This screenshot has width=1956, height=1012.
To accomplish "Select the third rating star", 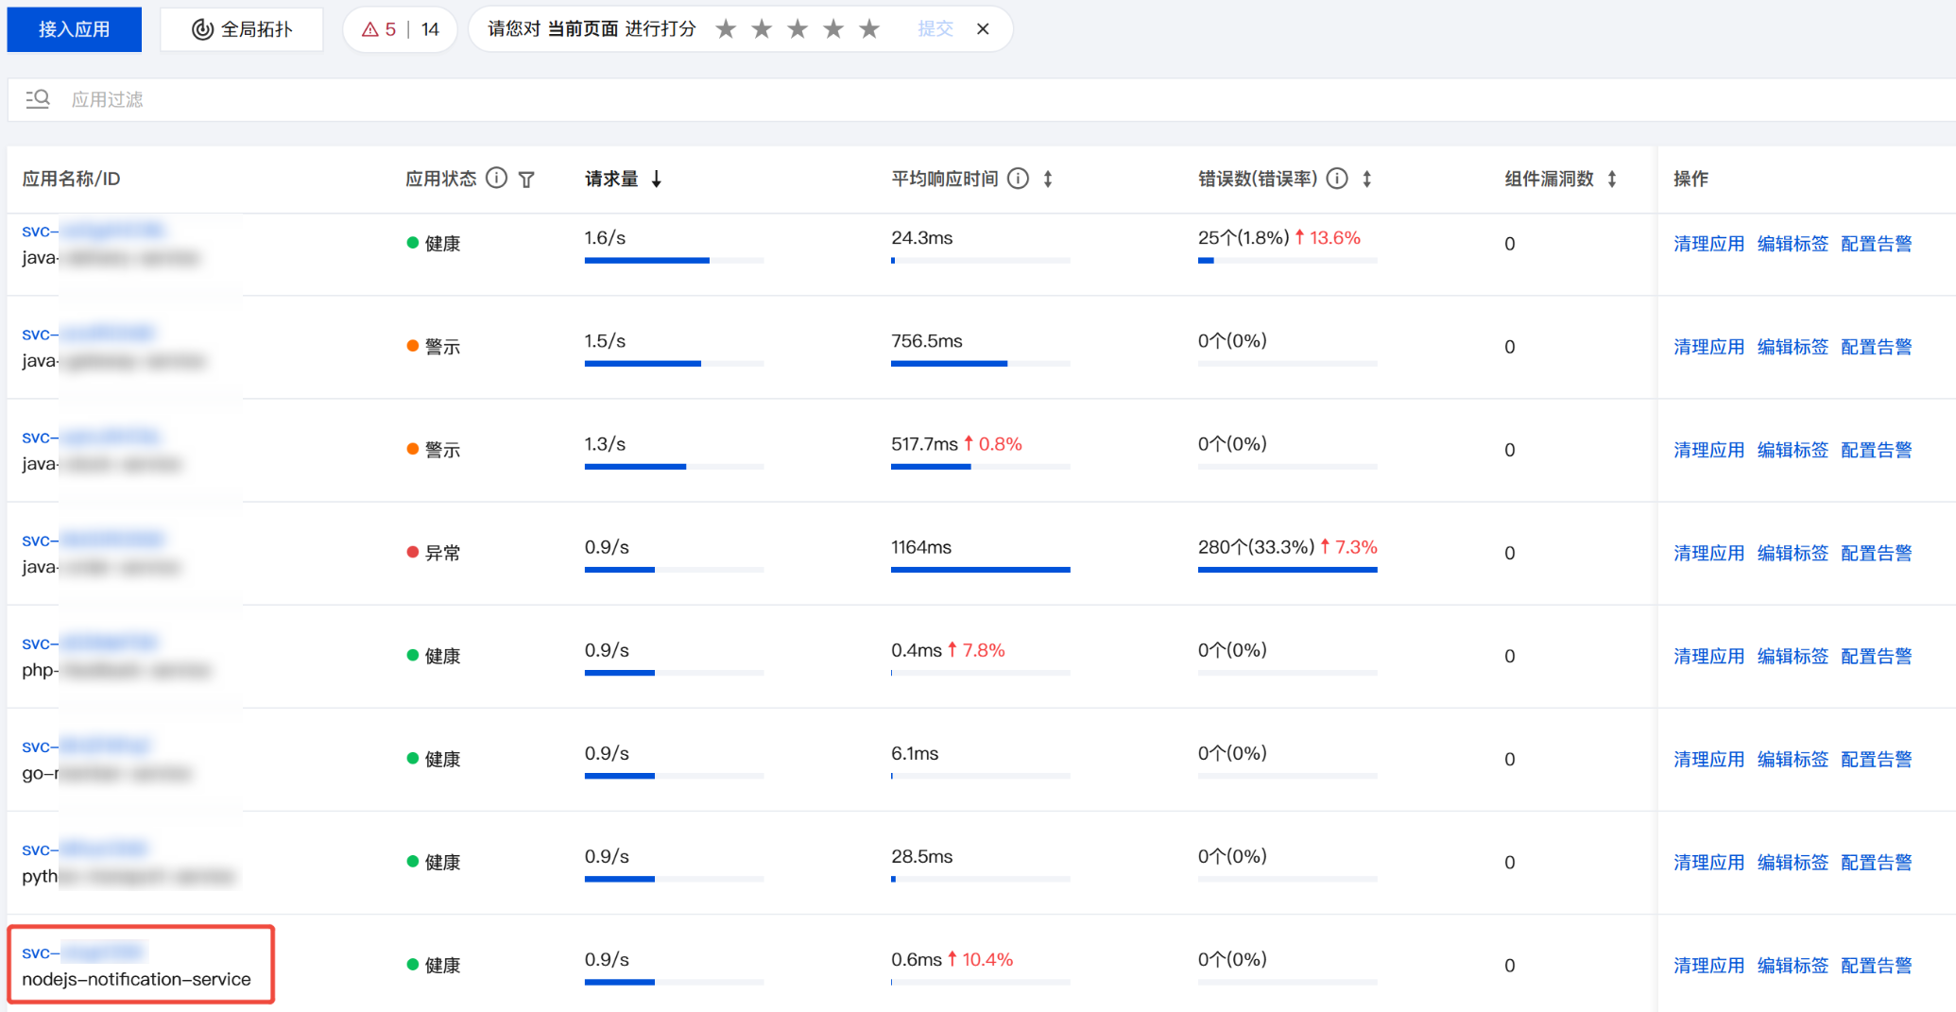I will pyautogui.click(x=798, y=29).
